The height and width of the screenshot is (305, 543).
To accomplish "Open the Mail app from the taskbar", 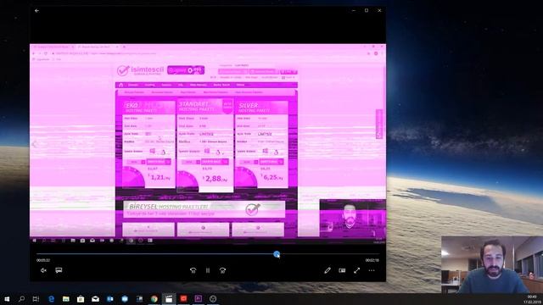I will (x=95, y=299).
